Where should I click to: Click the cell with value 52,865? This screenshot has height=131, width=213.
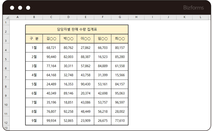[68, 121]
